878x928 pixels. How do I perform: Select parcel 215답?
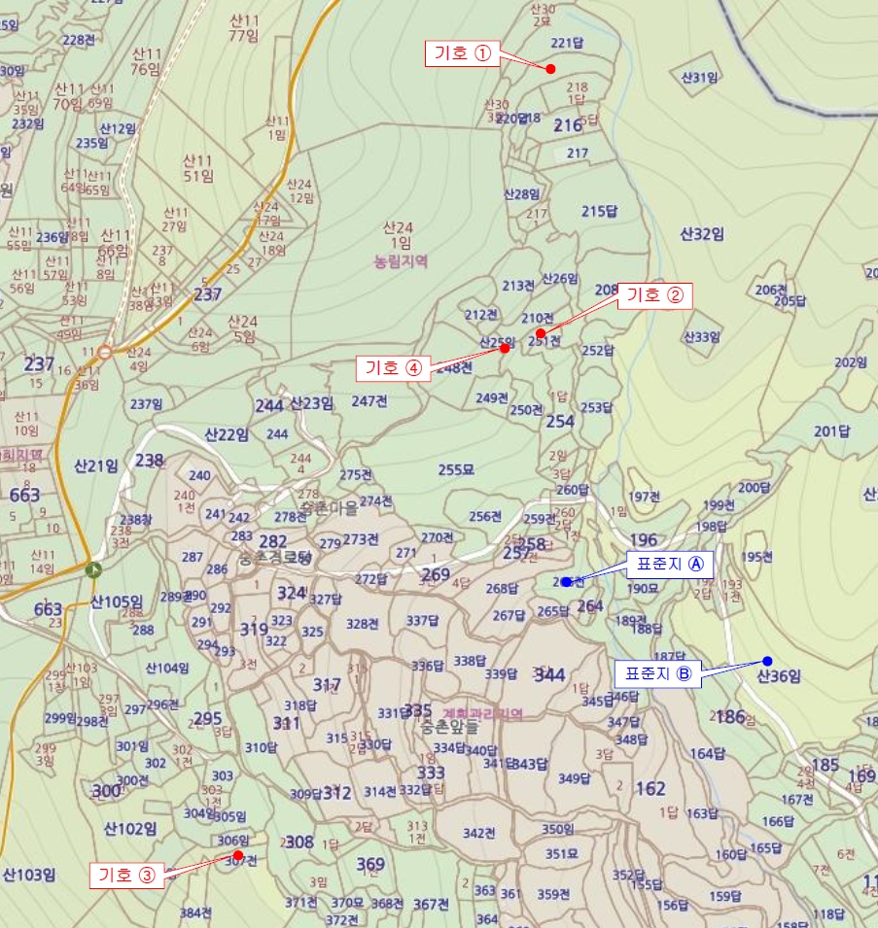coord(599,211)
